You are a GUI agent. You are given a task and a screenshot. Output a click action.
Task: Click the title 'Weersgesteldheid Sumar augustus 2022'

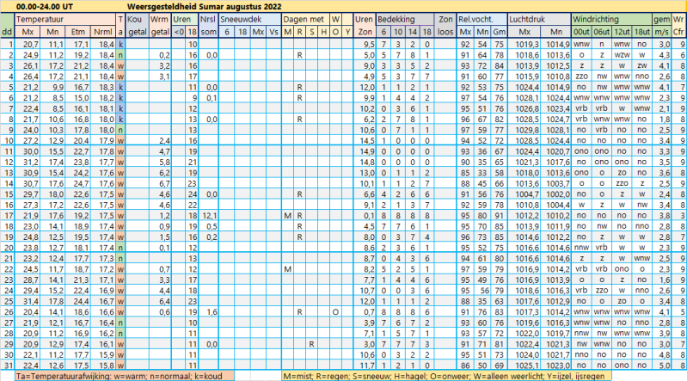(199, 6)
